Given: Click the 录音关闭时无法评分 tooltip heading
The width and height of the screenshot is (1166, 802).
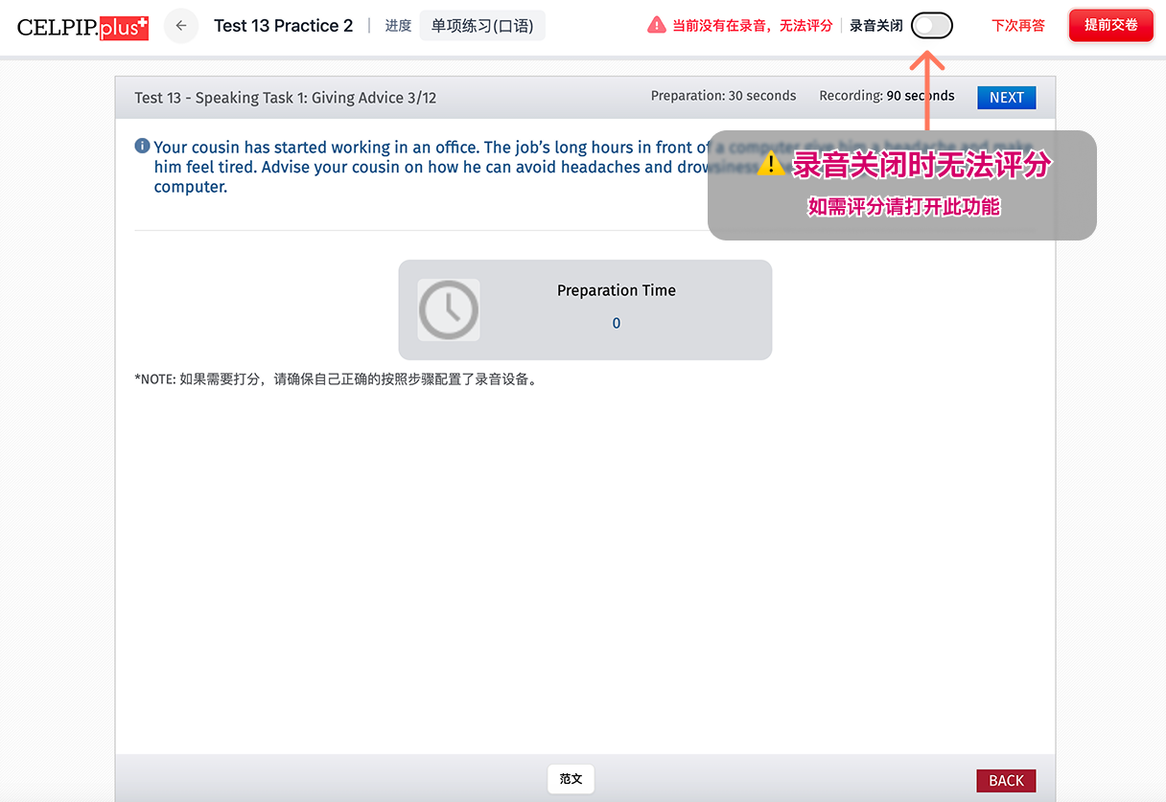Looking at the screenshot, I should [x=921, y=166].
